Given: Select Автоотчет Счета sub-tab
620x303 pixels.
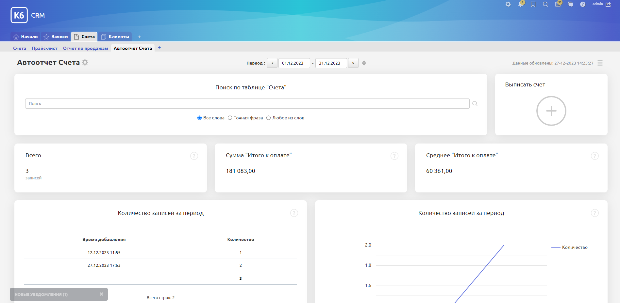Looking at the screenshot, I should tap(133, 48).
